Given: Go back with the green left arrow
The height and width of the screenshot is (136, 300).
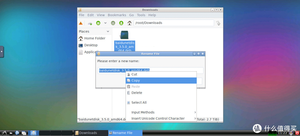Looking at the screenshot, I should tap(98, 23).
